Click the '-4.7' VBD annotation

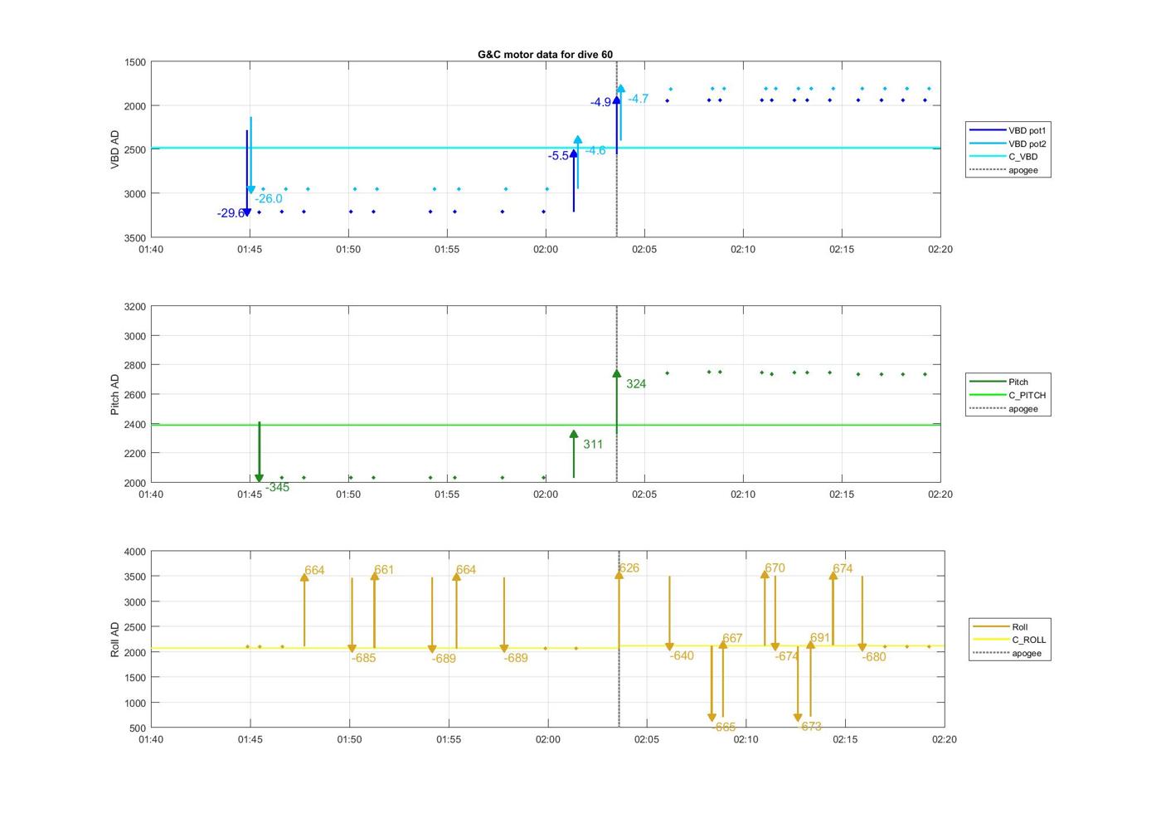(x=639, y=99)
